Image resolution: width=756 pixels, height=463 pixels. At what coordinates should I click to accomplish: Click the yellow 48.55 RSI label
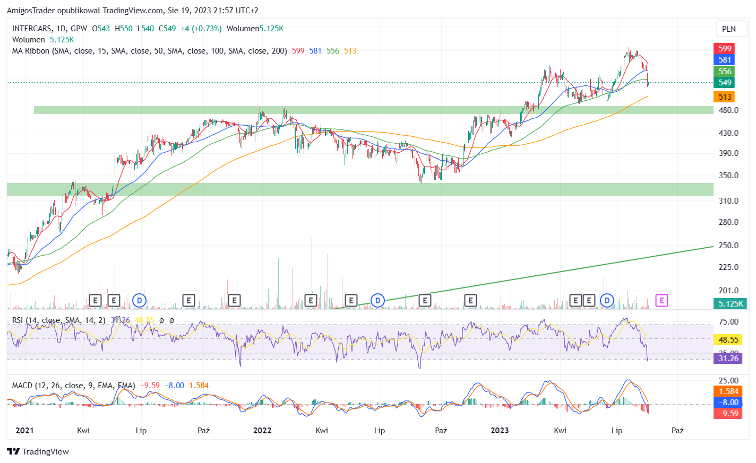pyautogui.click(x=728, y=340)
